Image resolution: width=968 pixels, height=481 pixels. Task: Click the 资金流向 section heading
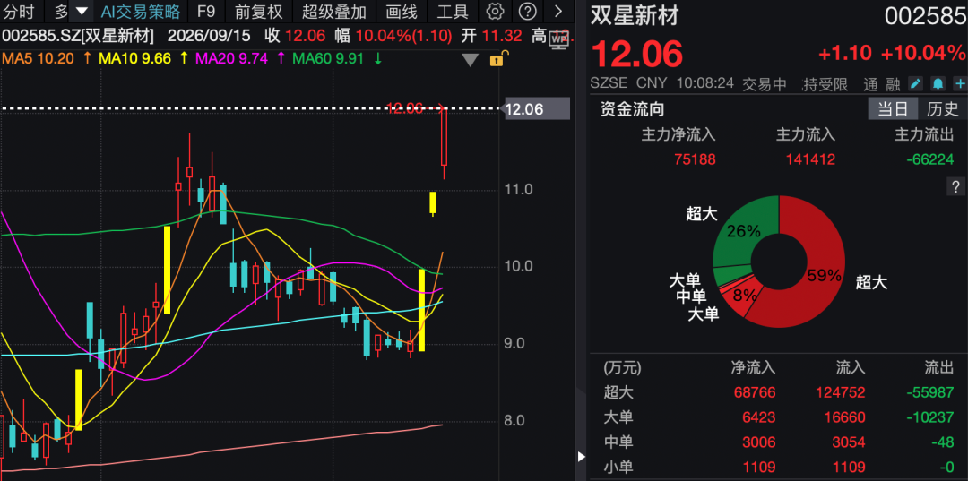pyautogui.click(x=633, y=110)
